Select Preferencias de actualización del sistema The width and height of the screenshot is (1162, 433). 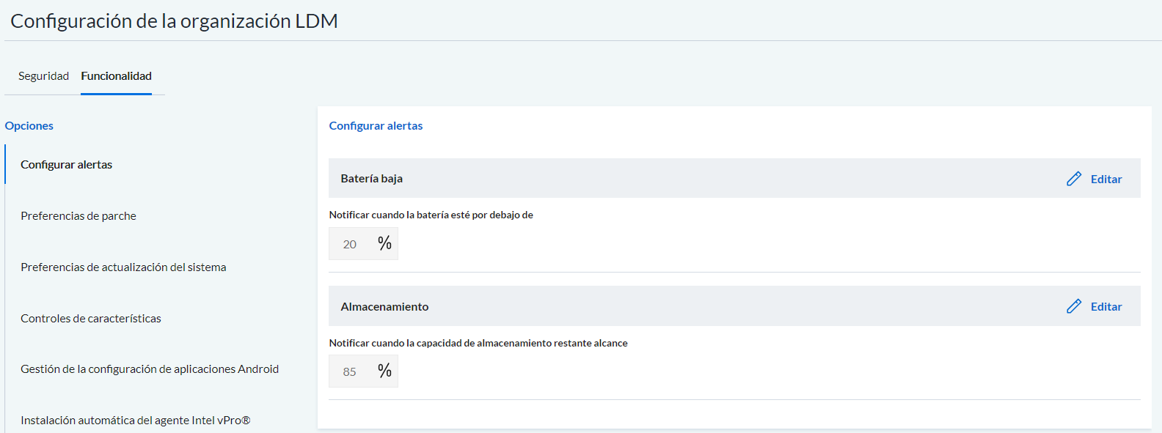[x=123, y=267]
